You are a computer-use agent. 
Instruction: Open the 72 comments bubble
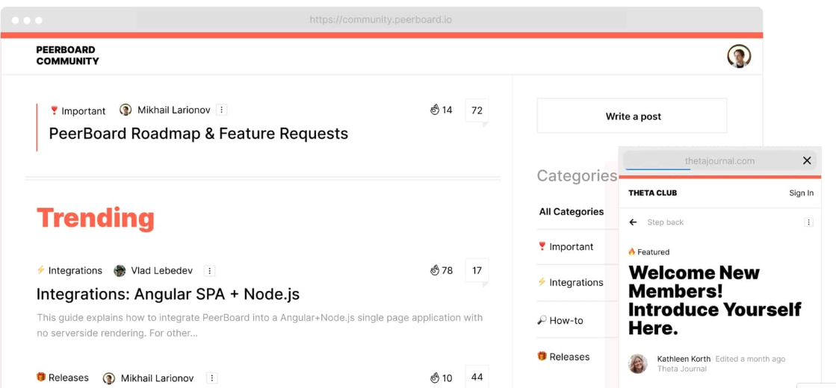[x=477, y=111]
